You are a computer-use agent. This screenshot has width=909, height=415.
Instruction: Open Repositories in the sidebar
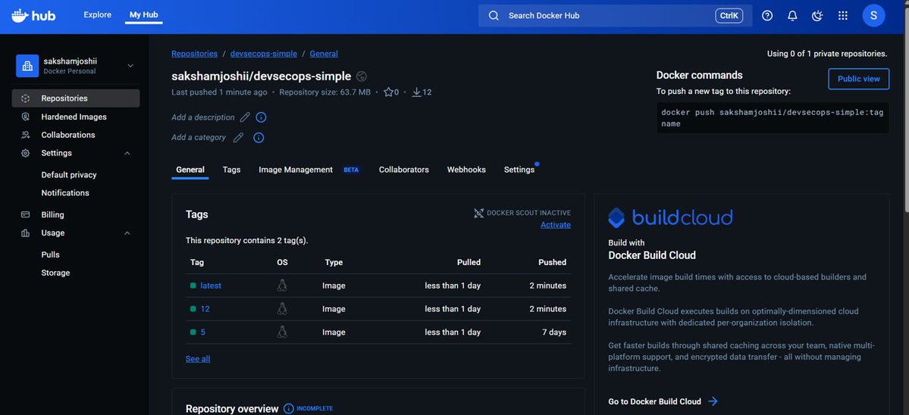[x=75, y=98]
